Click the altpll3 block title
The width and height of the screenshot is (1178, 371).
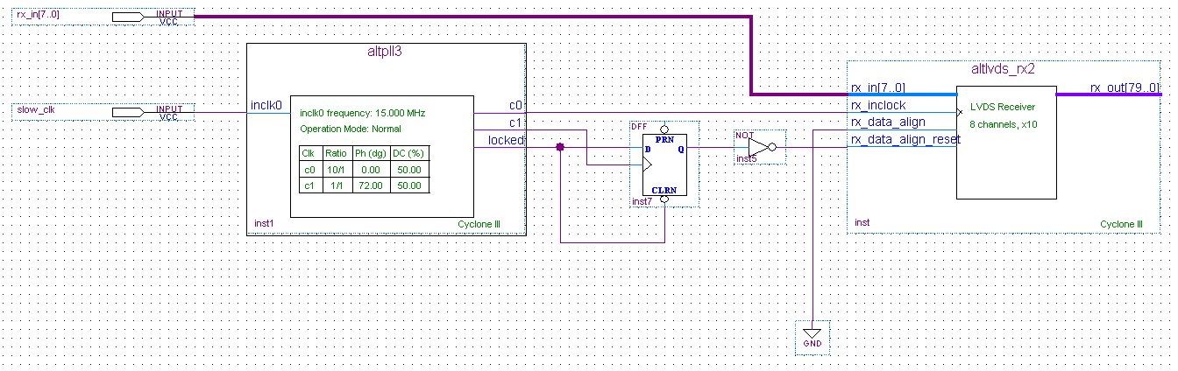386,52
